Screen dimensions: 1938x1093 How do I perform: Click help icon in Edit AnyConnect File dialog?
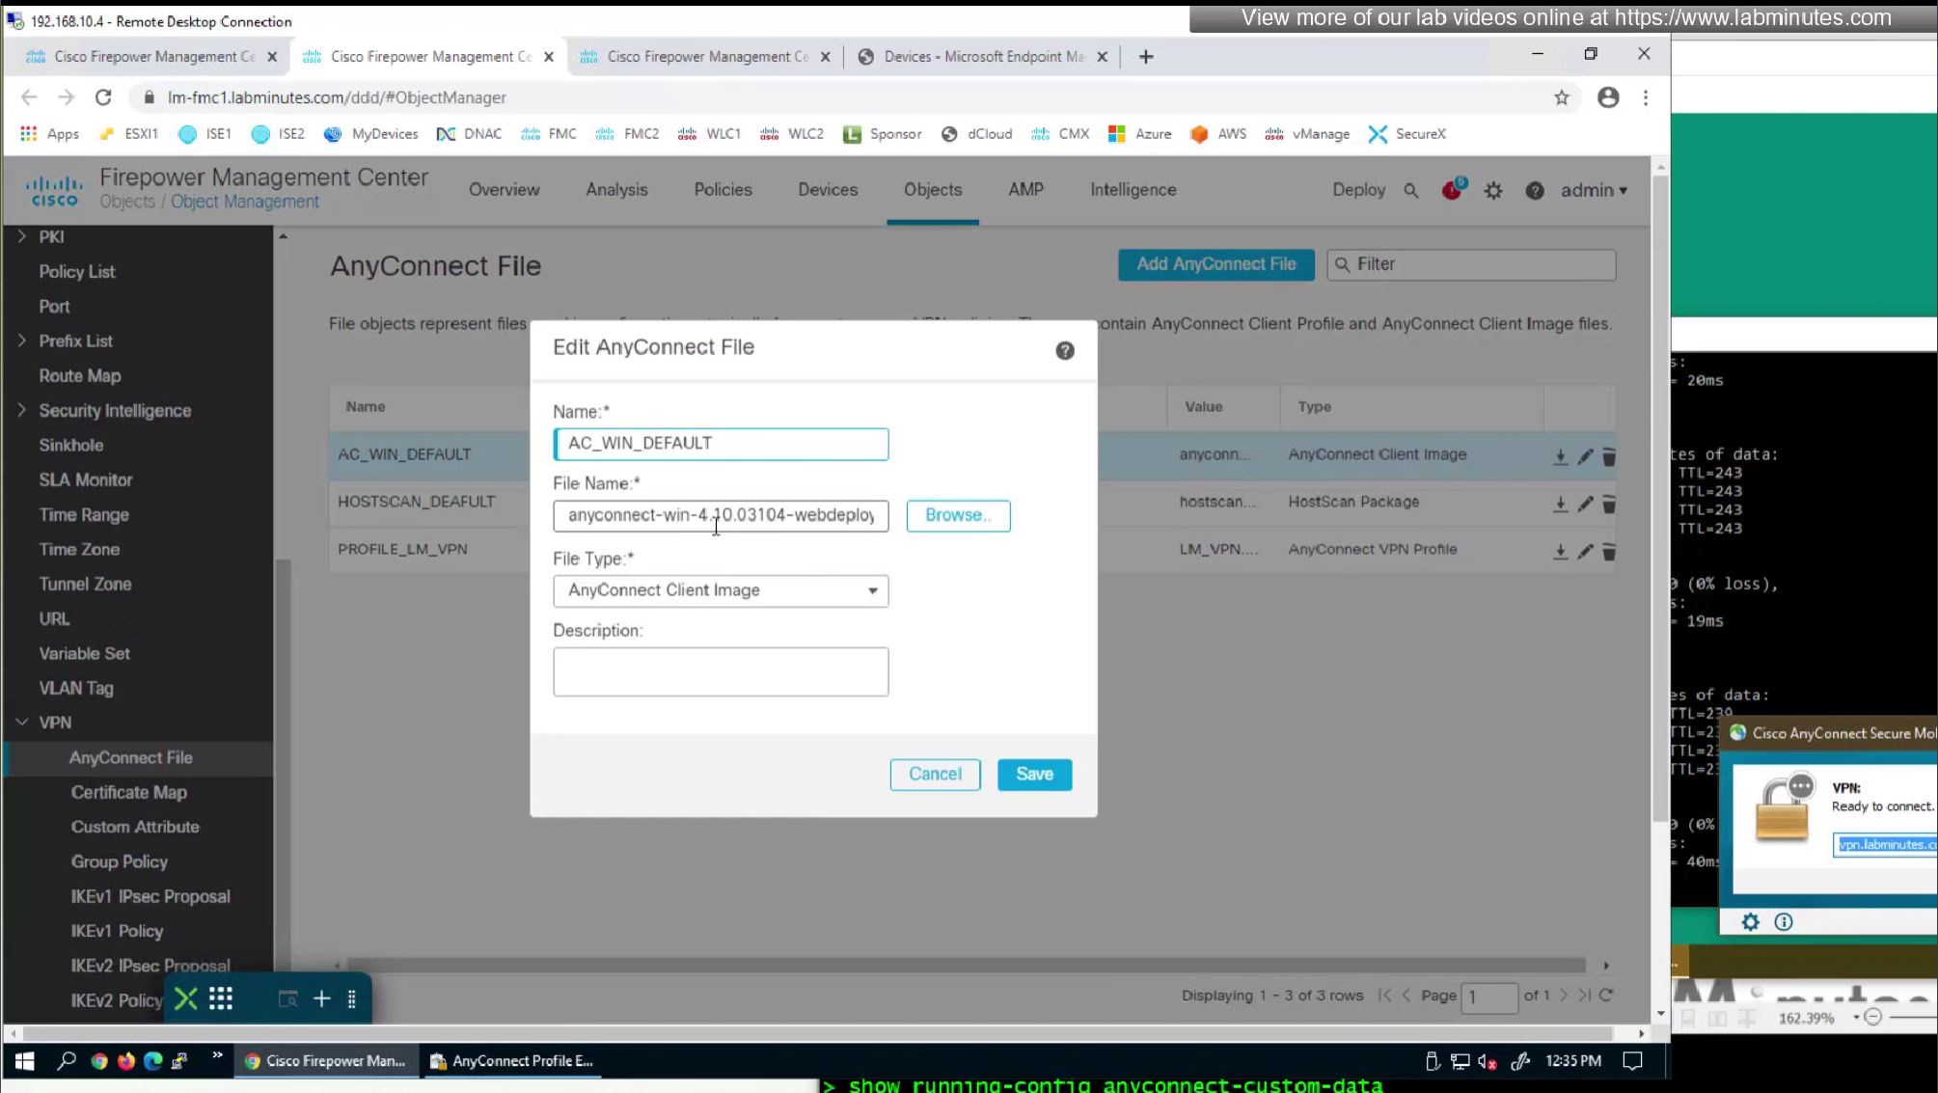coord(1064,350)
